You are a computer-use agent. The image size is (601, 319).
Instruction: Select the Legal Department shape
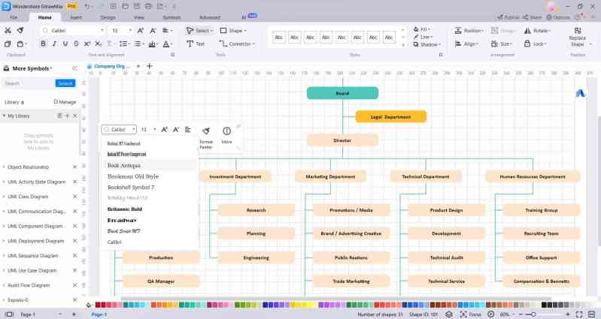(x=391, y=116)
